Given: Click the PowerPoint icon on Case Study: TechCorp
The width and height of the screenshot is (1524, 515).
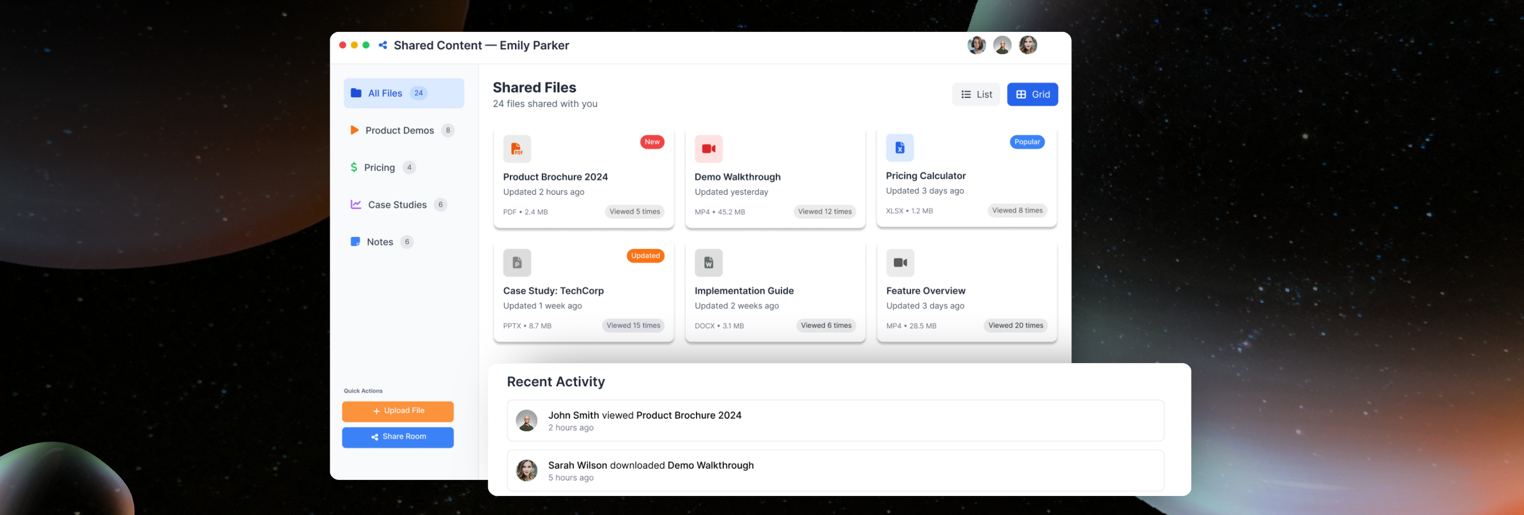Looking at the screenshot, I should (517, 263).
